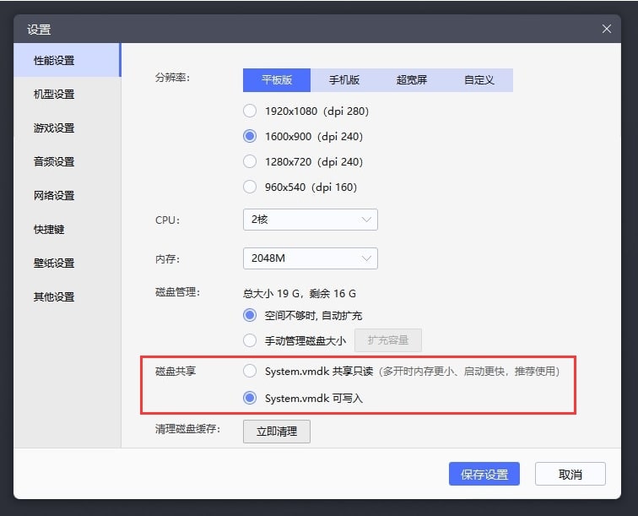Choose 960x540 (dpi 160) resolution

click(x=250, y=187)
